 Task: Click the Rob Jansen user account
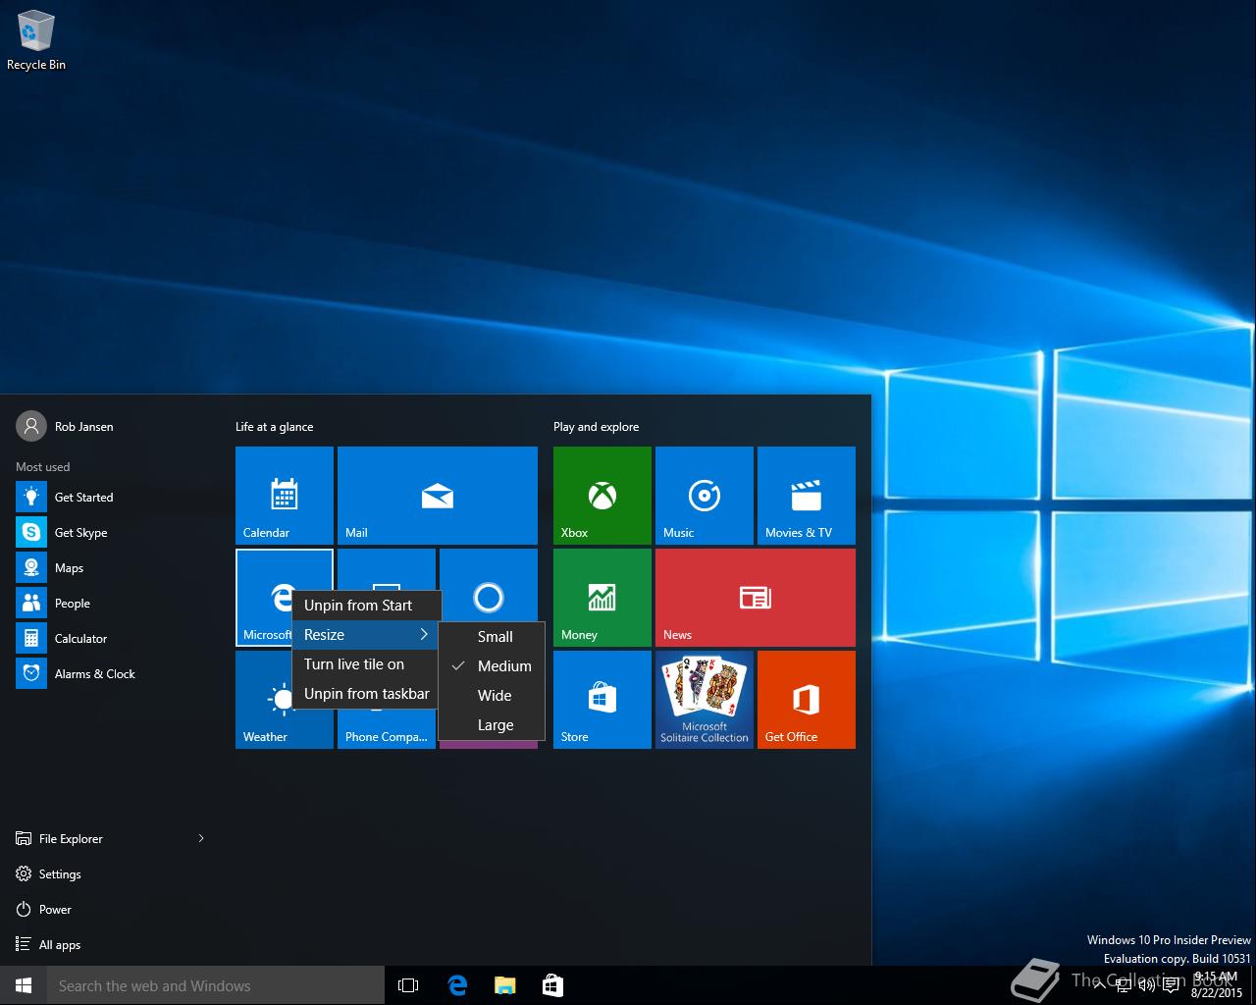point(65,426)
